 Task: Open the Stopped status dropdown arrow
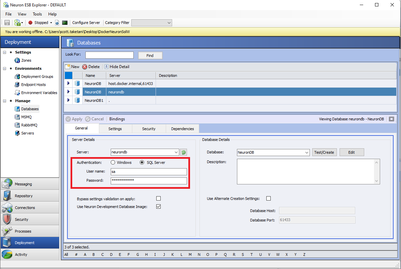point(51,23)
